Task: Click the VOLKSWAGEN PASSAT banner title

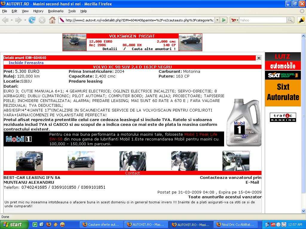Action: pos(132,36)
